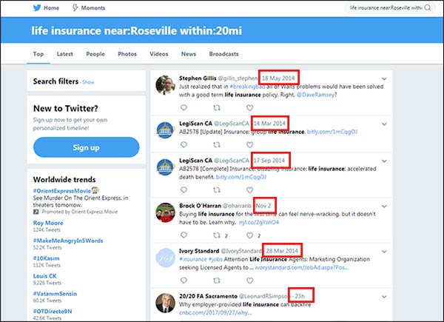Open Stephen Gillis's profile picture

point(165,85)
